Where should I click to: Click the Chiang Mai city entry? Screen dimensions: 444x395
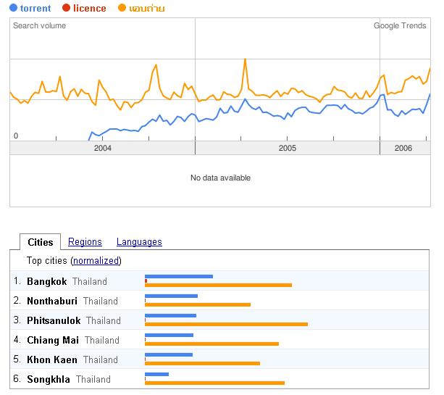(53, 340)
